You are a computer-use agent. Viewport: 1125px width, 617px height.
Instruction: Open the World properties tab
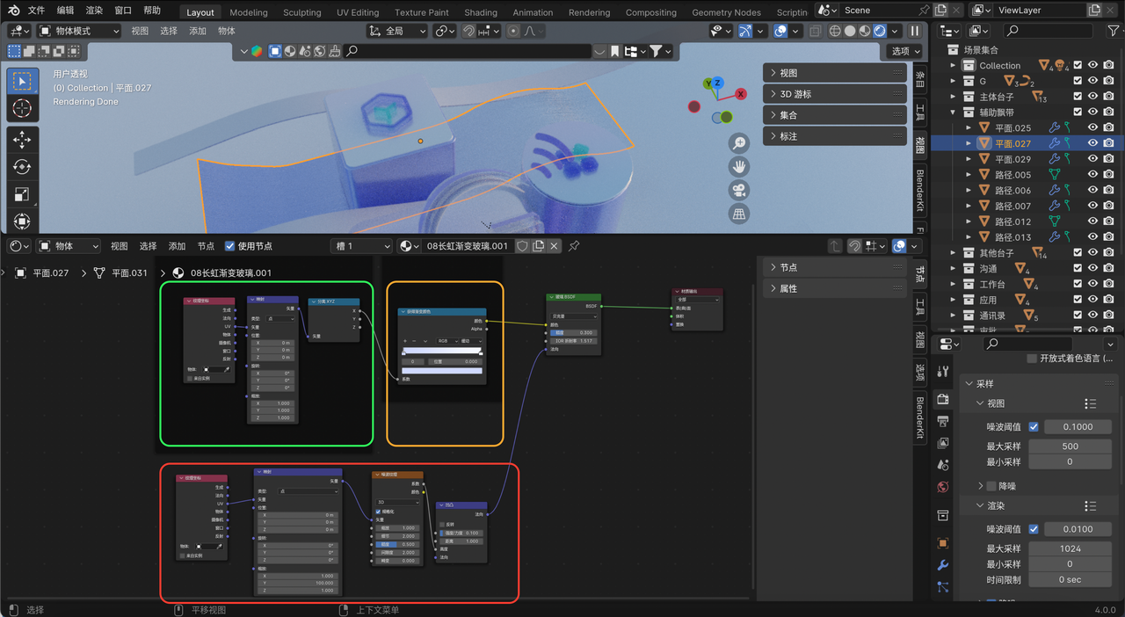[942, 487]
